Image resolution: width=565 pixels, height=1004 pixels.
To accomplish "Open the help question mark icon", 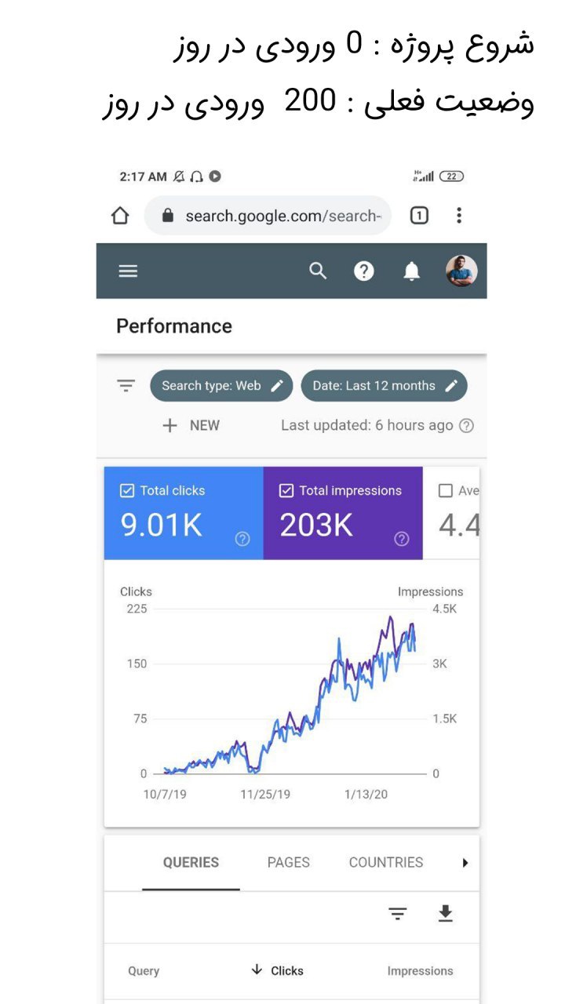I will 363,271.
